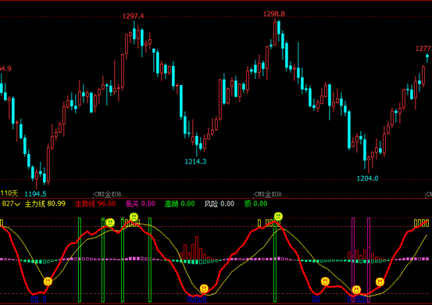Click the 1204.0 low price label
The width and height of the screenshot is (432, 305).
(367, 178)
